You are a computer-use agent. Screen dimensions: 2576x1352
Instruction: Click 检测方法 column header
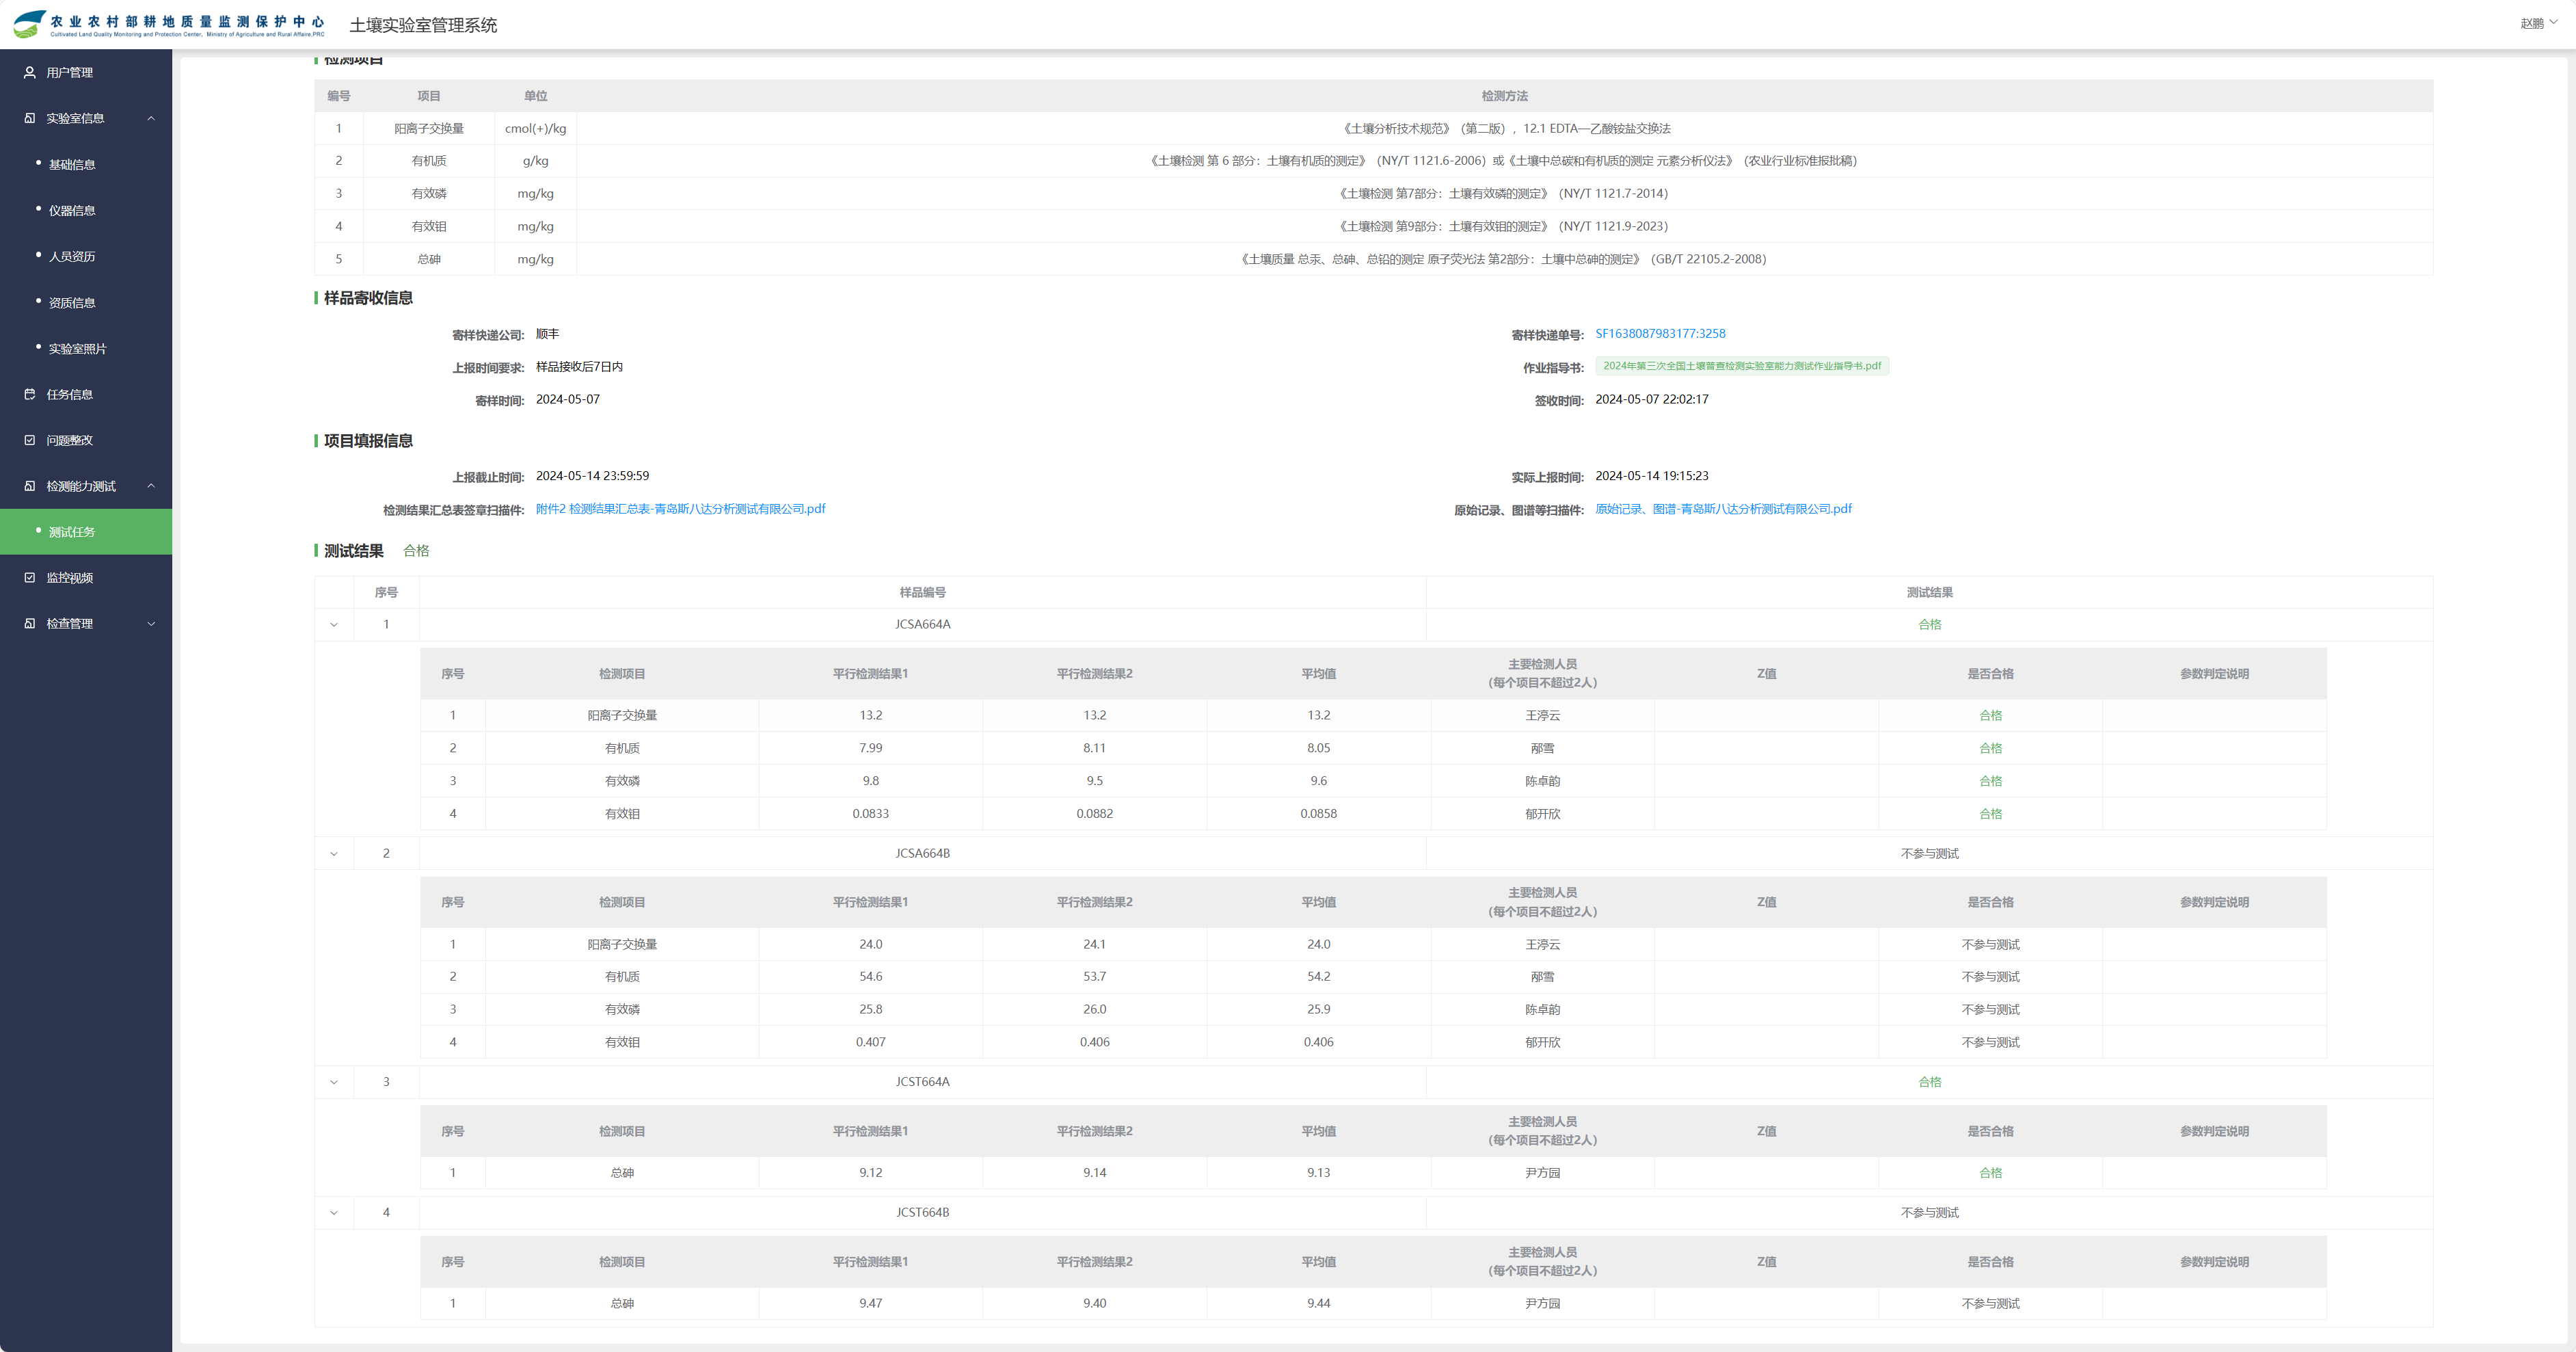pos(1504,96)
